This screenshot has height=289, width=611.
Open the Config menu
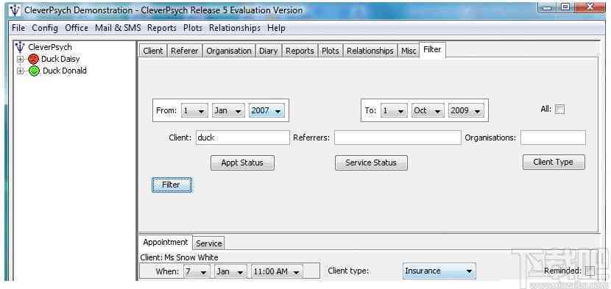coord(45,28)
